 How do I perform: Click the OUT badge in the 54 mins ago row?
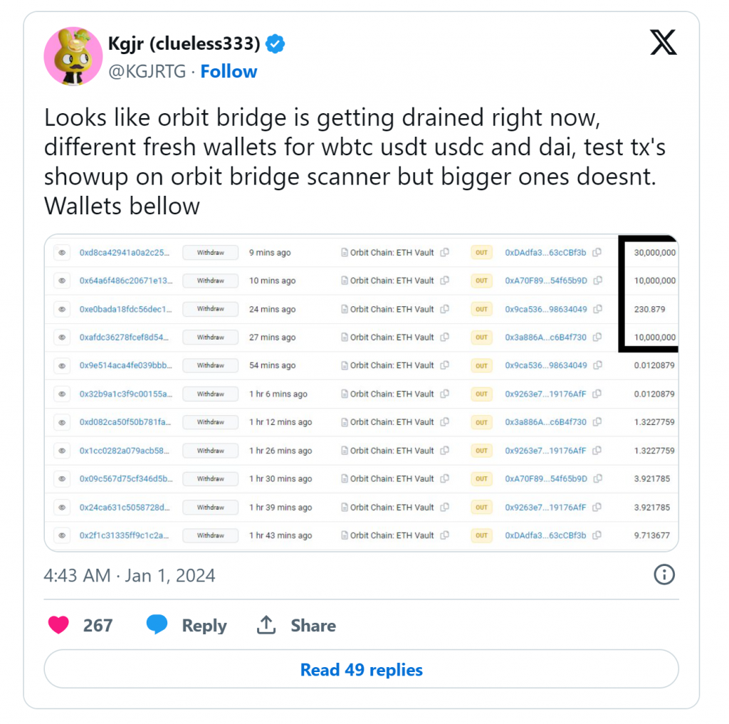[x=482, y=366]
